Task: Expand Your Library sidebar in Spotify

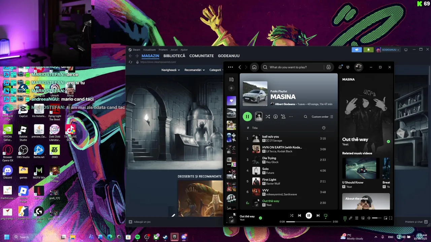Action: pyautogui.click(x=231, y=80)
